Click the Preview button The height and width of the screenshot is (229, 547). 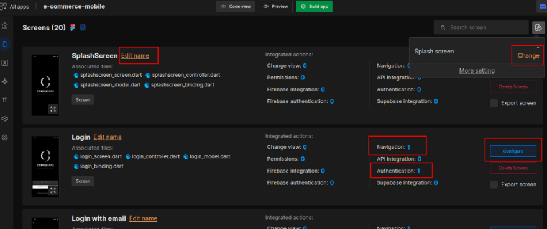pyautogui.click(x=275, y=7)
